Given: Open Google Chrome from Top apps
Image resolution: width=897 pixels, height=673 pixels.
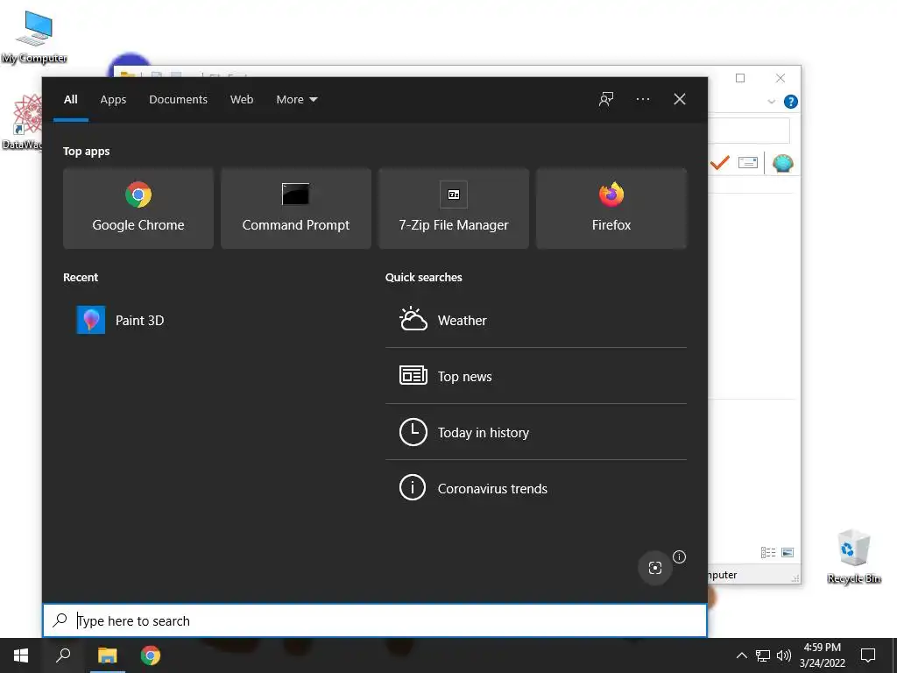Looking at the screenshot, I should pos(138,209).
